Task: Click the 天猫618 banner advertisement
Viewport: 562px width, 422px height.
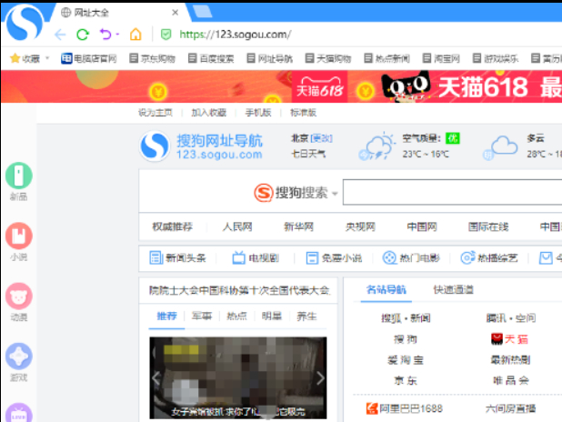Action: tap(281, 86)
